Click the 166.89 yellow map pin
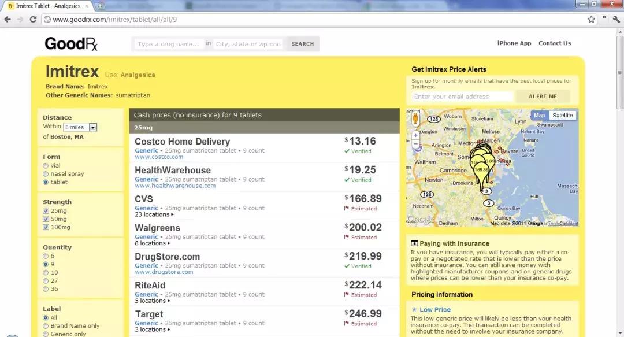624x337 pixels. [481, 171]
